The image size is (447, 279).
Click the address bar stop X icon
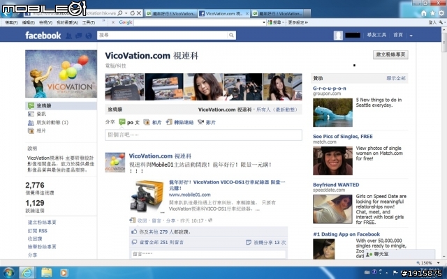coord(139,13)
